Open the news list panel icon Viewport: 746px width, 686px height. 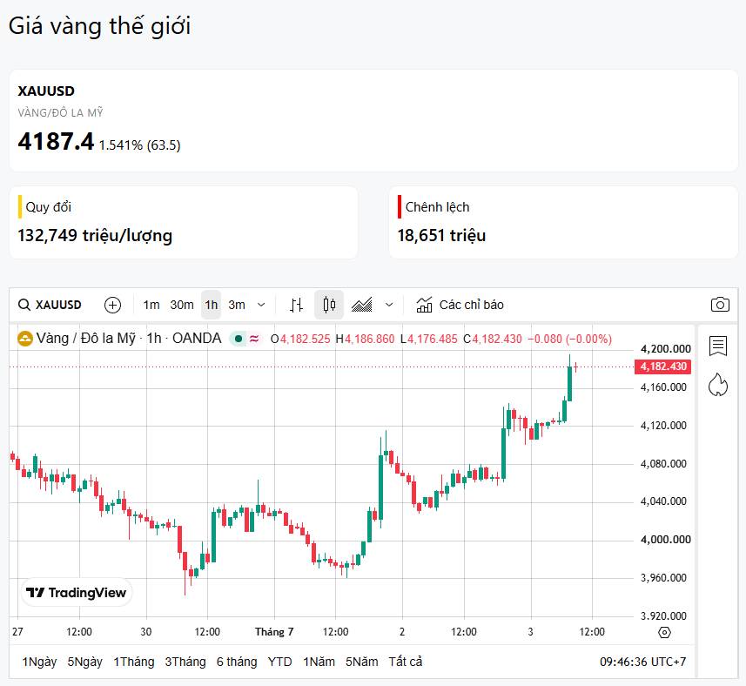(x=718, y=346)
